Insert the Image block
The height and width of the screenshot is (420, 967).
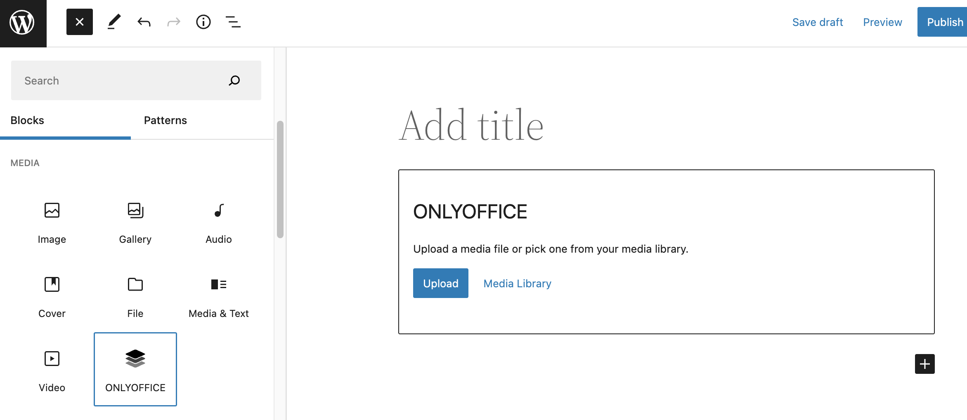pos(52,223)
